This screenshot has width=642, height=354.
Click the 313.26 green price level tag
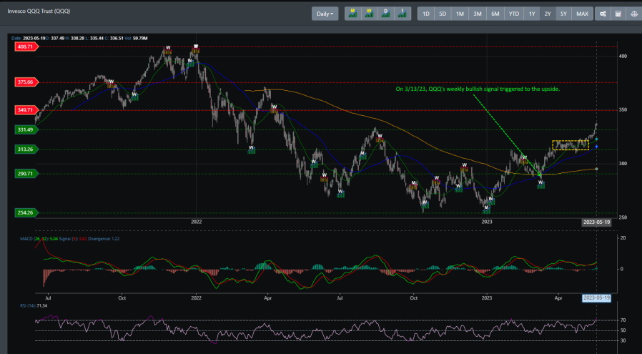27,149
